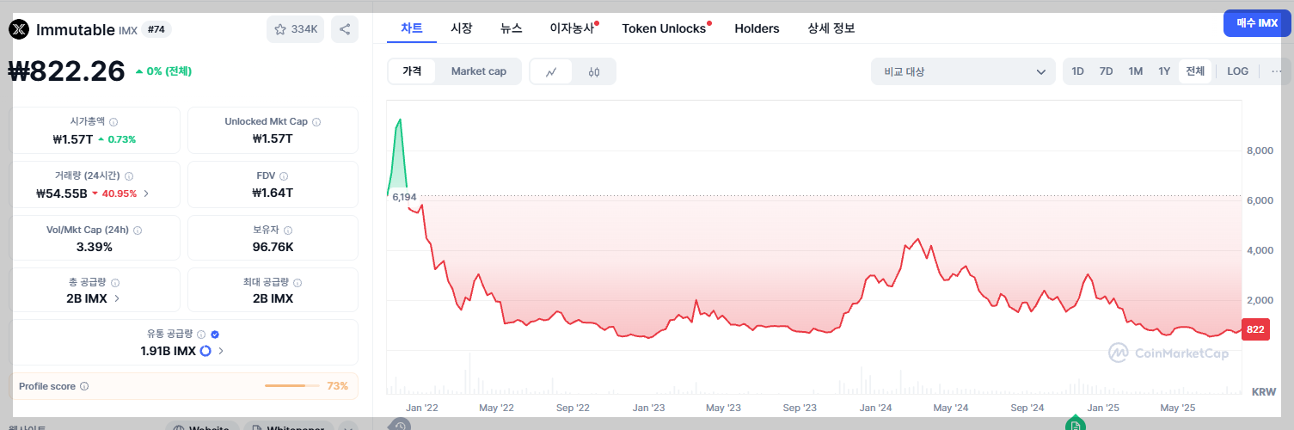This screenshot has width=1294, height=430.
Task: Click the FDV info icon
Action: (x=285, y=175)
